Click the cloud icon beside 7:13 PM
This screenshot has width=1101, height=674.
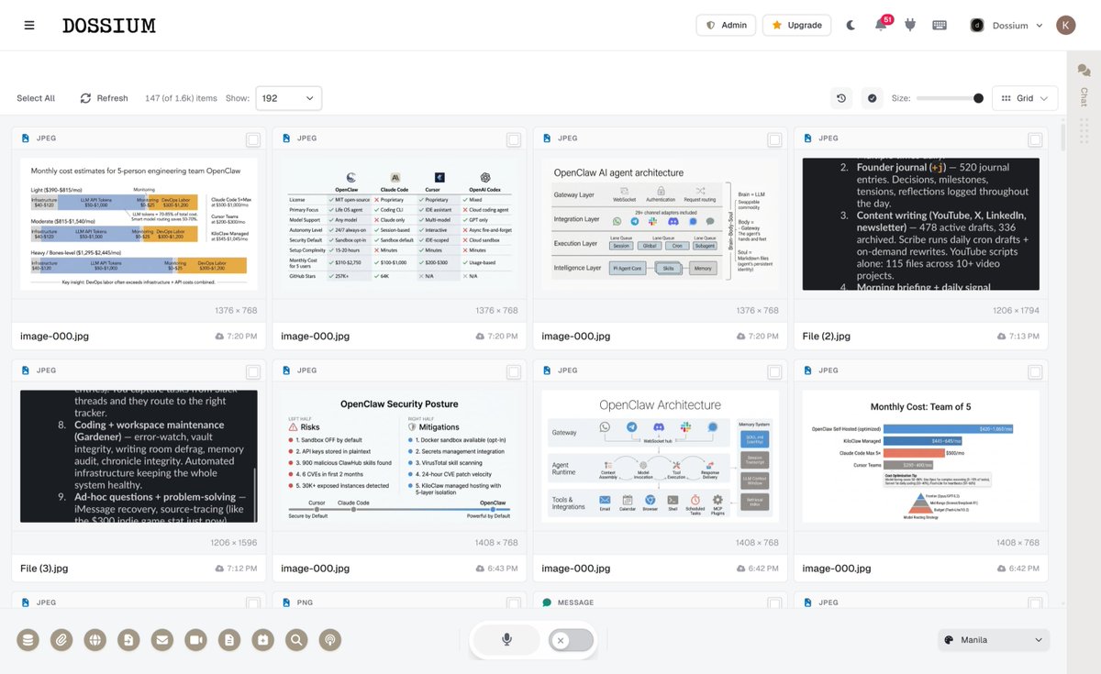click(x=1001, y=337)
